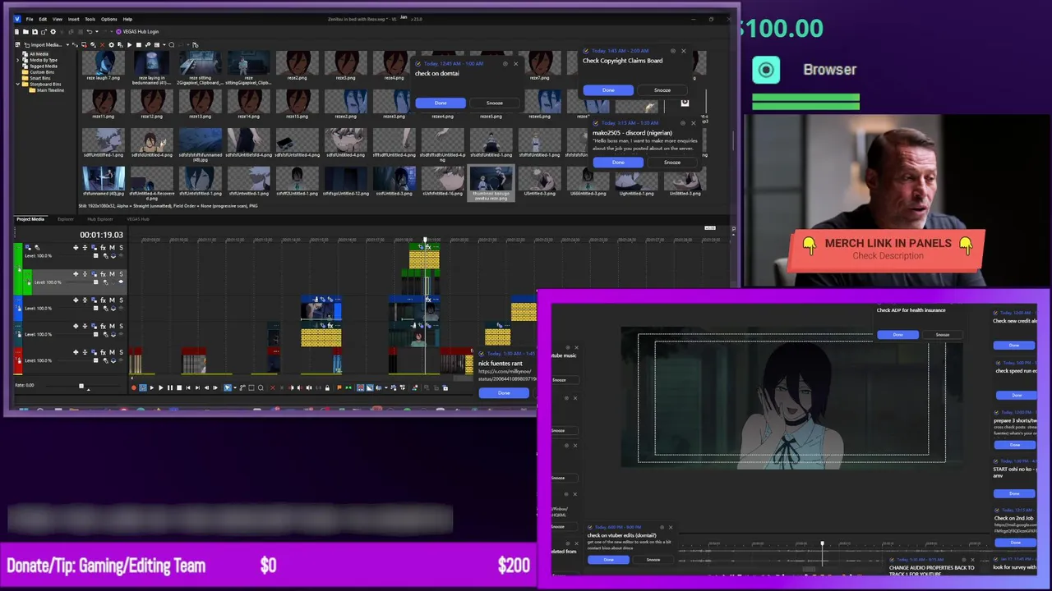Open the edit tool selector dropdown arrow
Viewport: 1052px width, 591px height.
(x=235, y=387)
